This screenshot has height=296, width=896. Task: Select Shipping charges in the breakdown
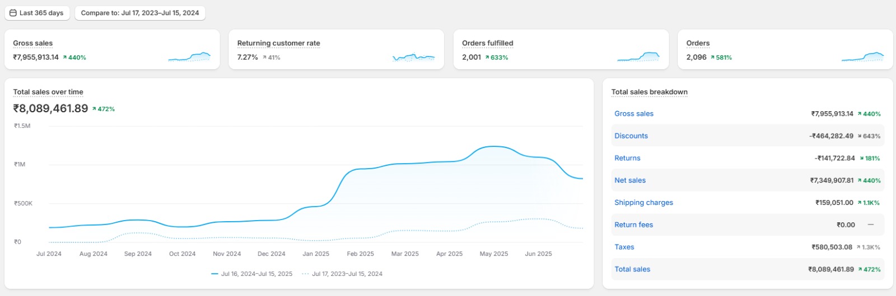(x=643, y=203)
